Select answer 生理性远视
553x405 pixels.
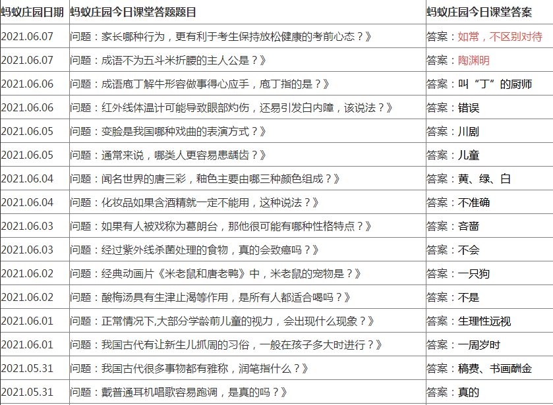tap(484, 321)
